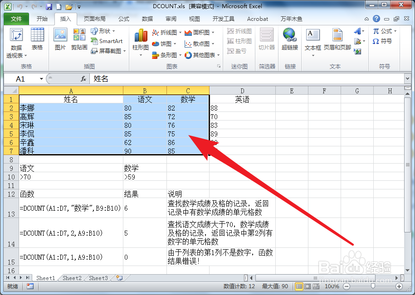
Task: Enable Normal view from the status bar
Action: pyautogui.click(x=298, y=286)
